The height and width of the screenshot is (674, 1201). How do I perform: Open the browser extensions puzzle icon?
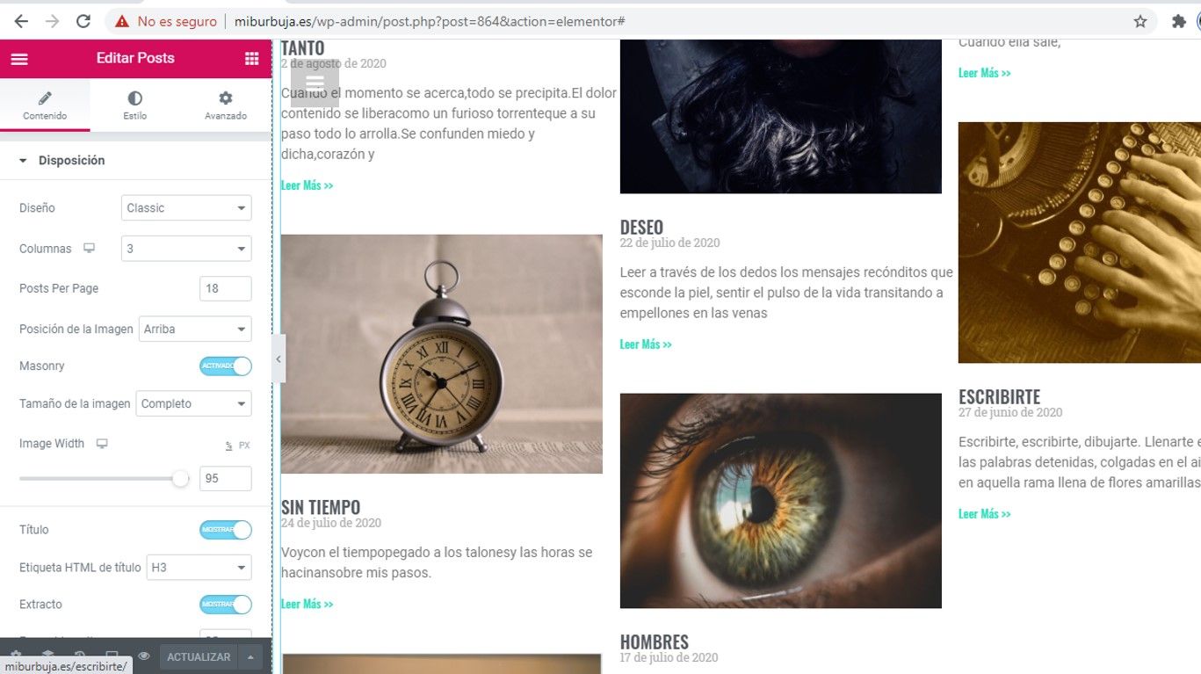point(1178,21)
